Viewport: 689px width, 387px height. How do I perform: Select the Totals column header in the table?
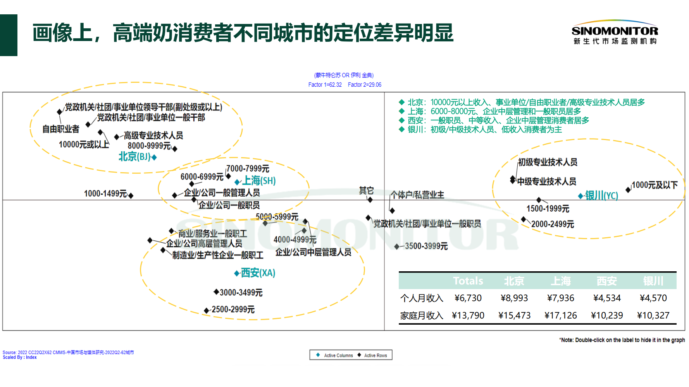[x=468, y=281]
